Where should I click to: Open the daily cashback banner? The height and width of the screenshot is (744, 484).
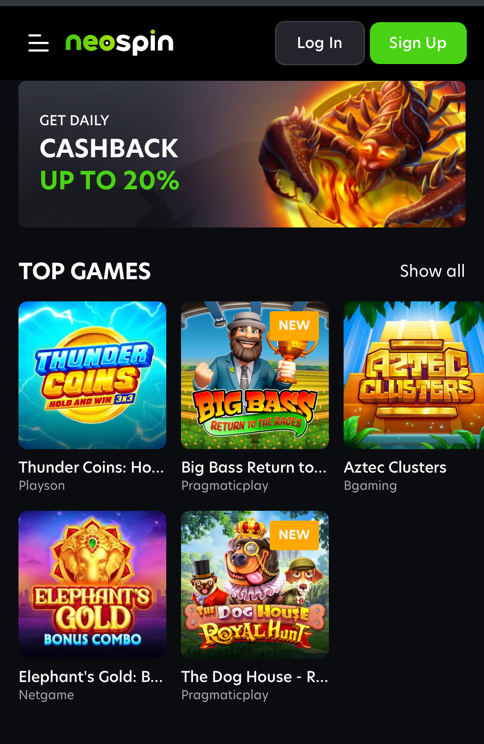242,154
